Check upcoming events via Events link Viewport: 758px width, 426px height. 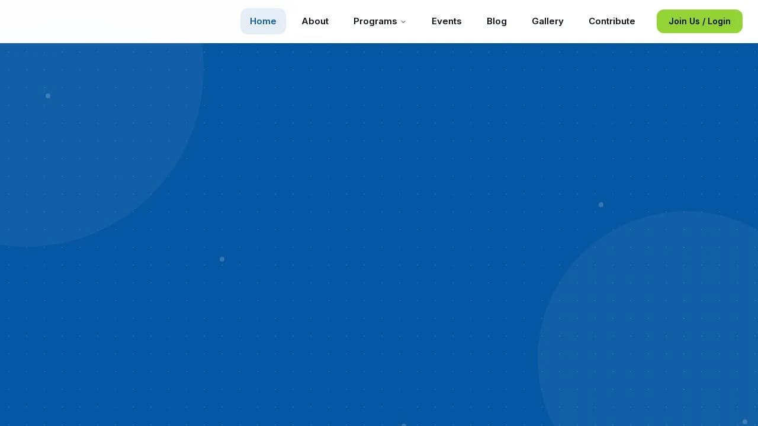click(x=447, y=21)
